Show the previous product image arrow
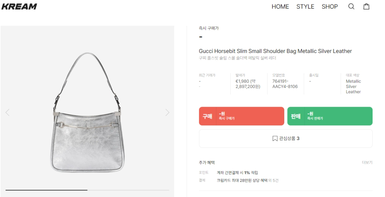The image size is (385, 197). click(7, 112)
